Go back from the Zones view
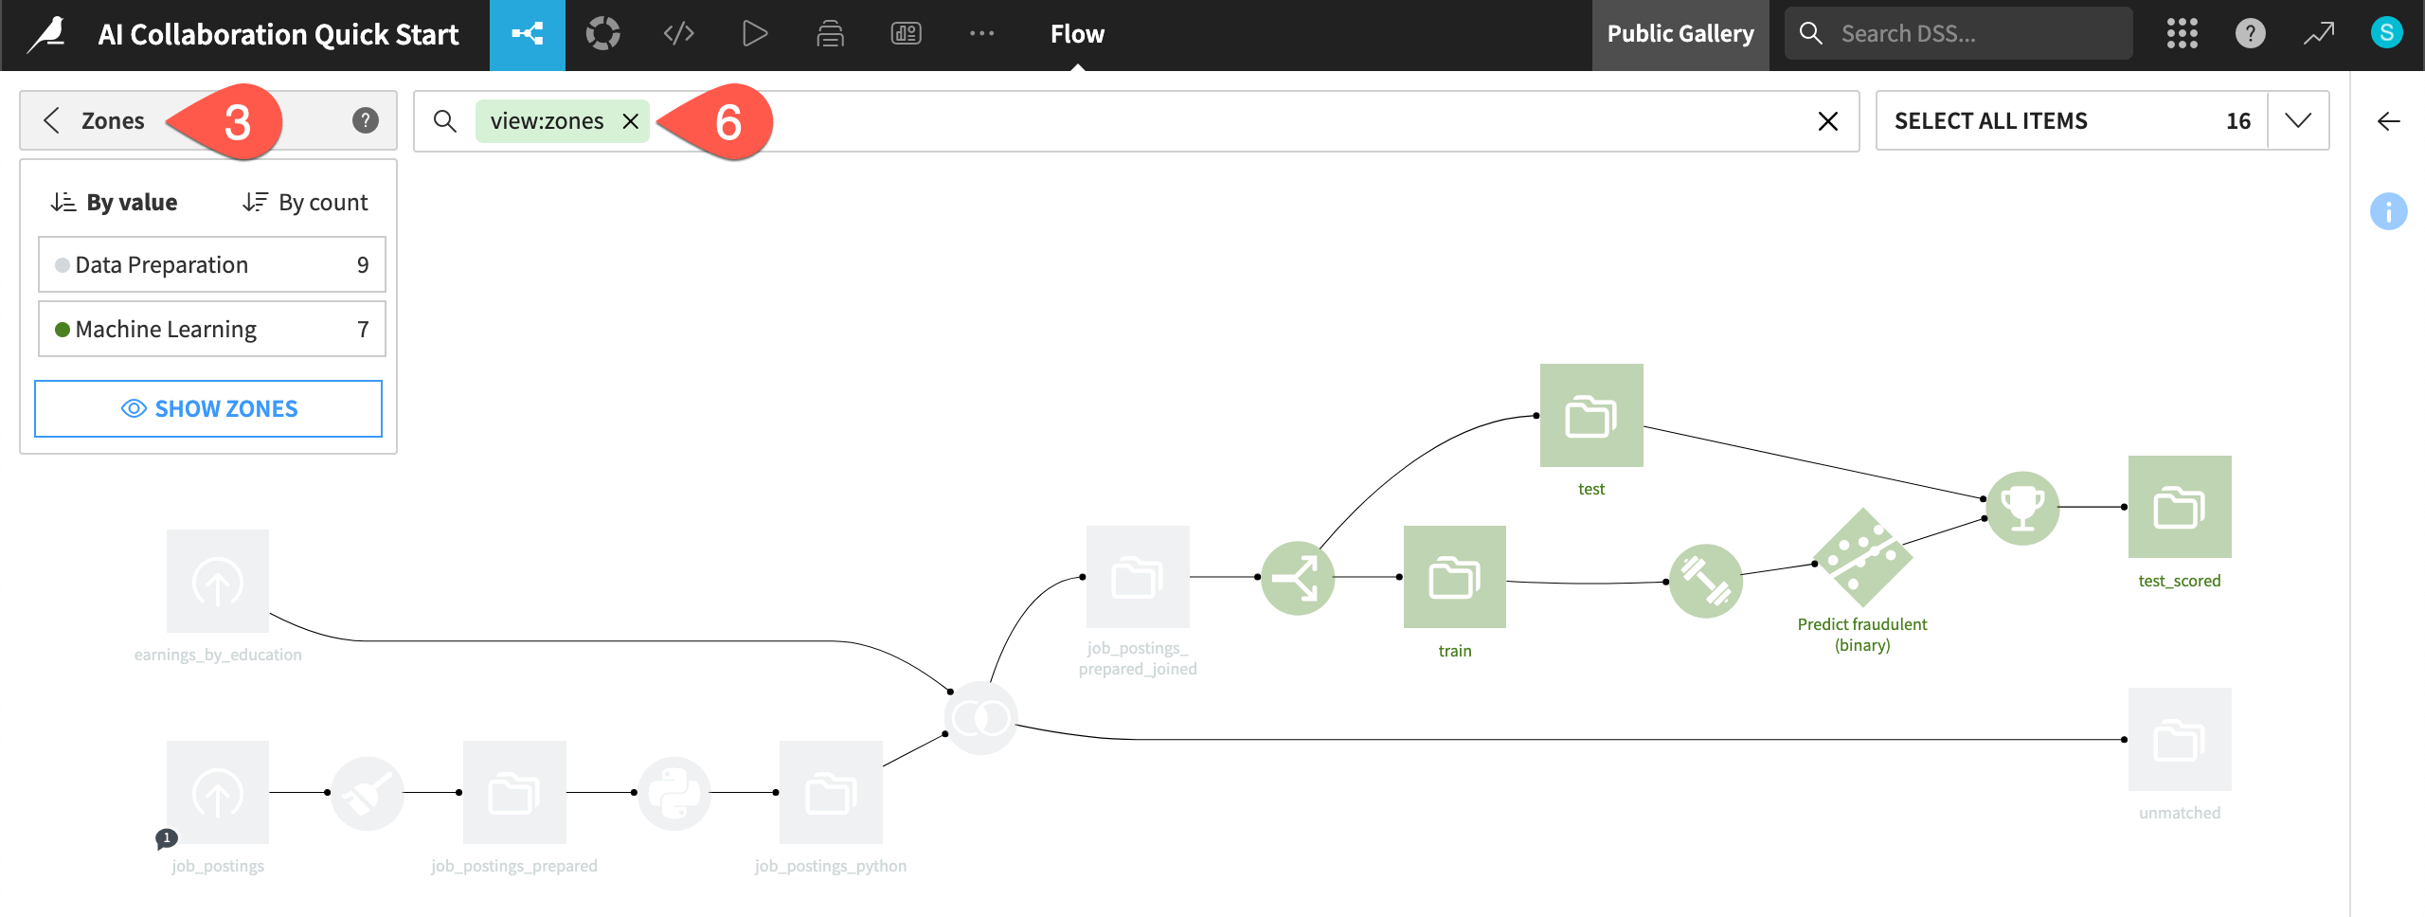The height and width of the screenshot is (917, 2425). click(x=52, y=121)
